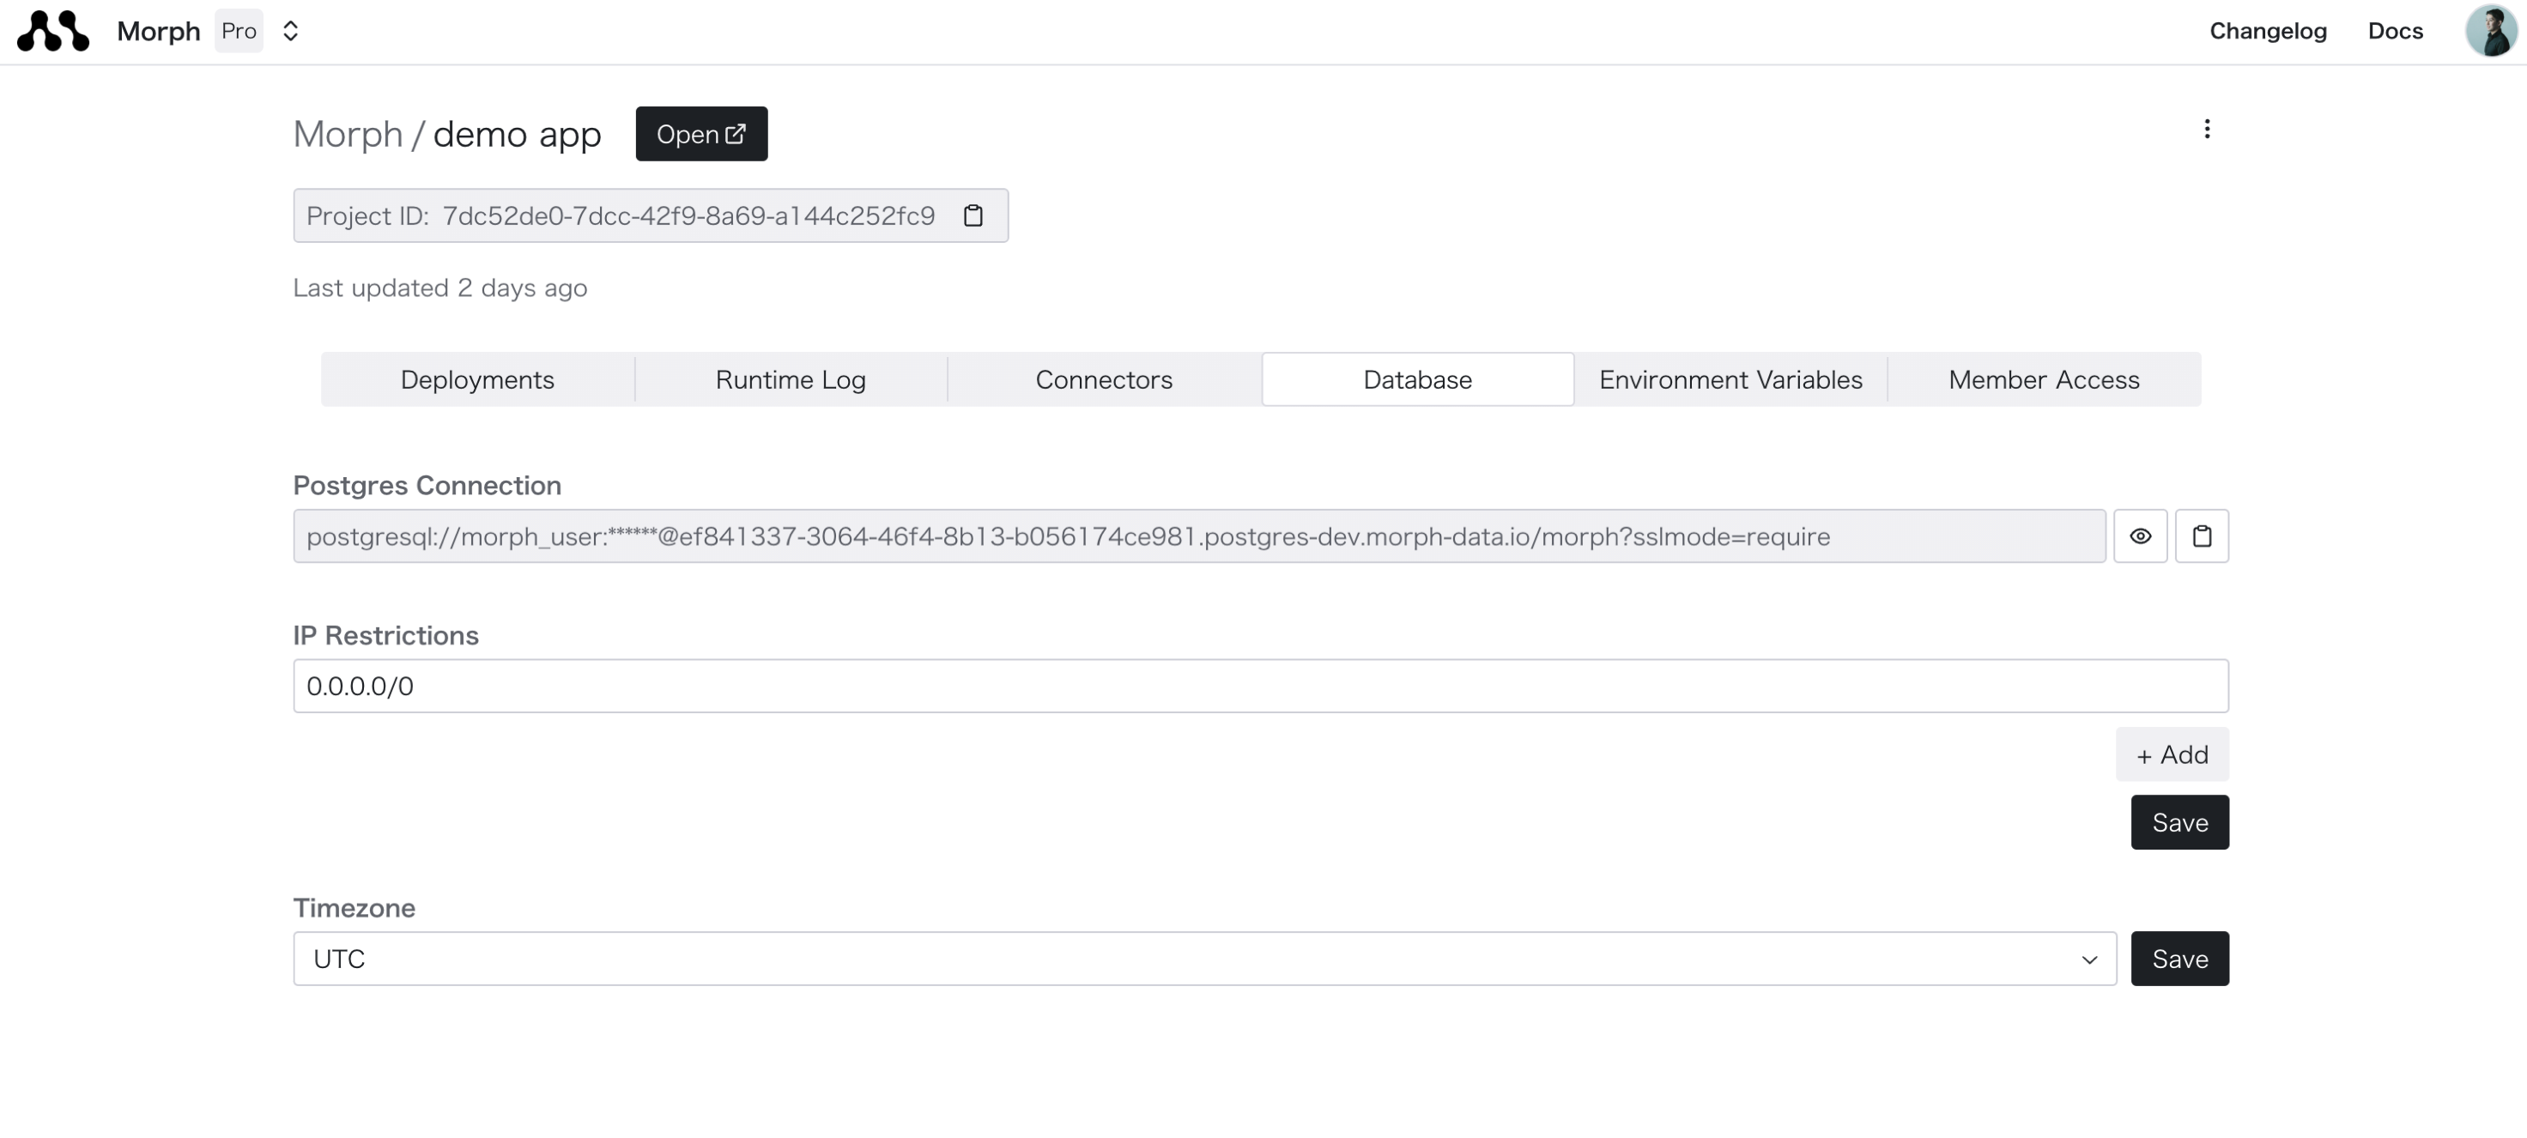
Task: Click the 'IP Restrictions' heading
Action: [385, 636]
